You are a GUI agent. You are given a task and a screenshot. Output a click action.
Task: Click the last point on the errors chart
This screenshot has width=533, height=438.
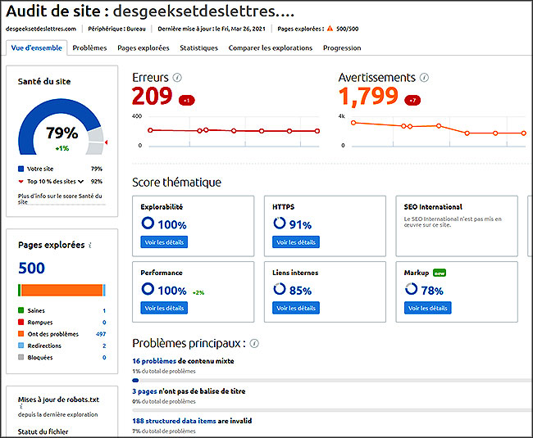317,131
